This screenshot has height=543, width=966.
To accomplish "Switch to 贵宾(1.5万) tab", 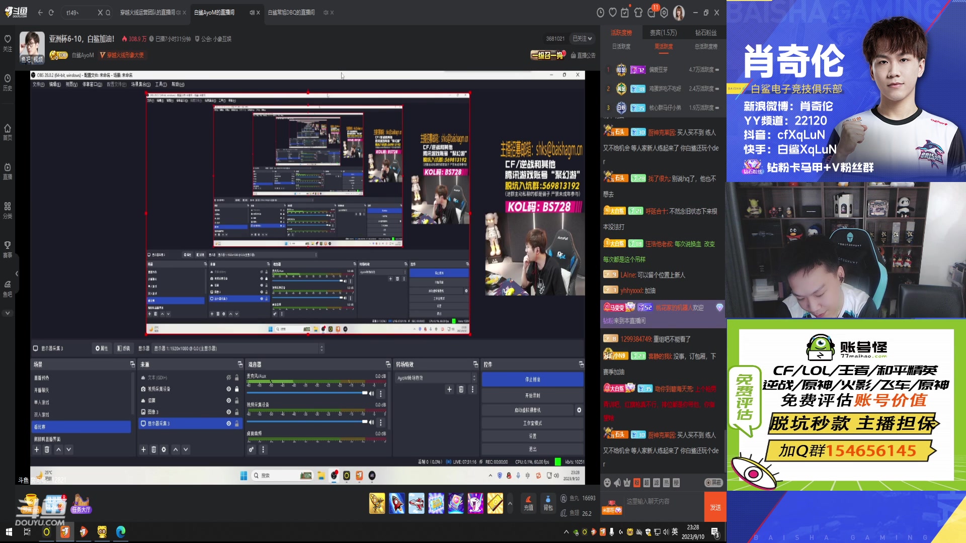I will (663, 33).
